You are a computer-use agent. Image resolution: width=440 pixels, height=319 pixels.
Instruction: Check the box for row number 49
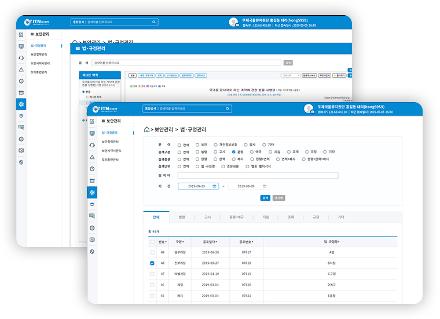152,252
